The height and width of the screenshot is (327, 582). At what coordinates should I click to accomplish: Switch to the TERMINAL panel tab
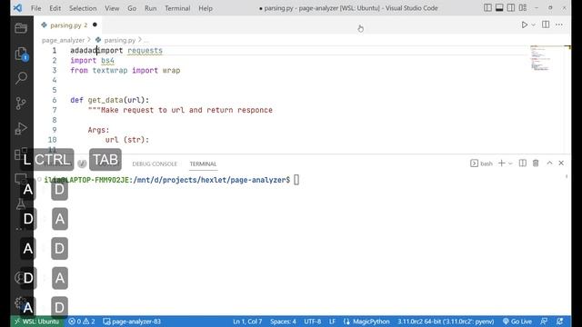[203, 163]
